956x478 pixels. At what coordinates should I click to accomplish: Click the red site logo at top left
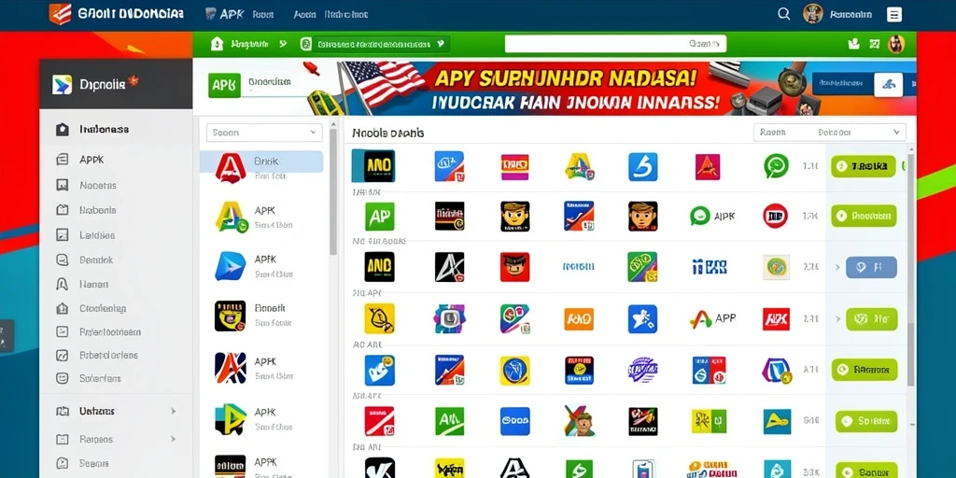[x=60, y=13]
